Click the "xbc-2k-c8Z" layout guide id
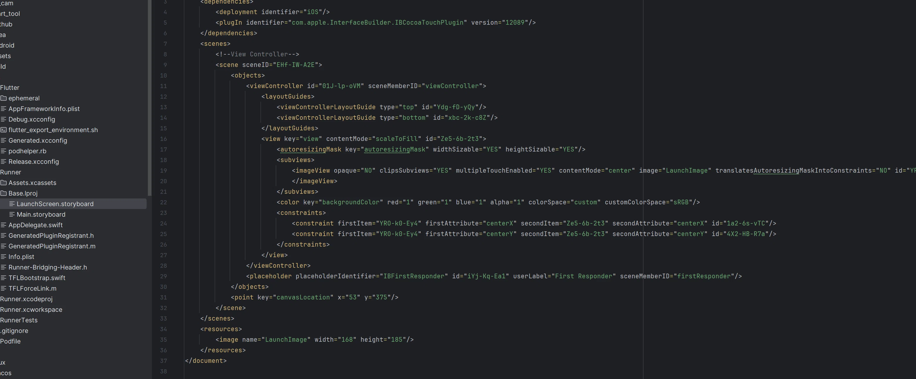Viewport: 916px width, 379px height. click(467, 118)
